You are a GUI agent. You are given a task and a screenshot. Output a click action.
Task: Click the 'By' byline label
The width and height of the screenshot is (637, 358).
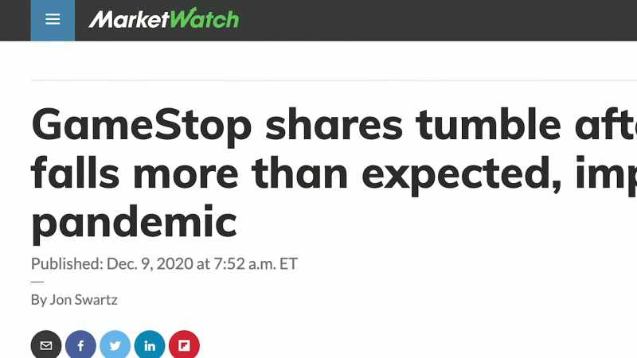38,301
